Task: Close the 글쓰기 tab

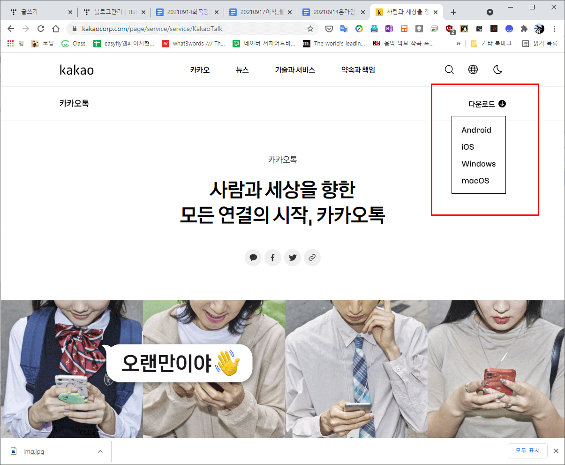Action: 70,12
